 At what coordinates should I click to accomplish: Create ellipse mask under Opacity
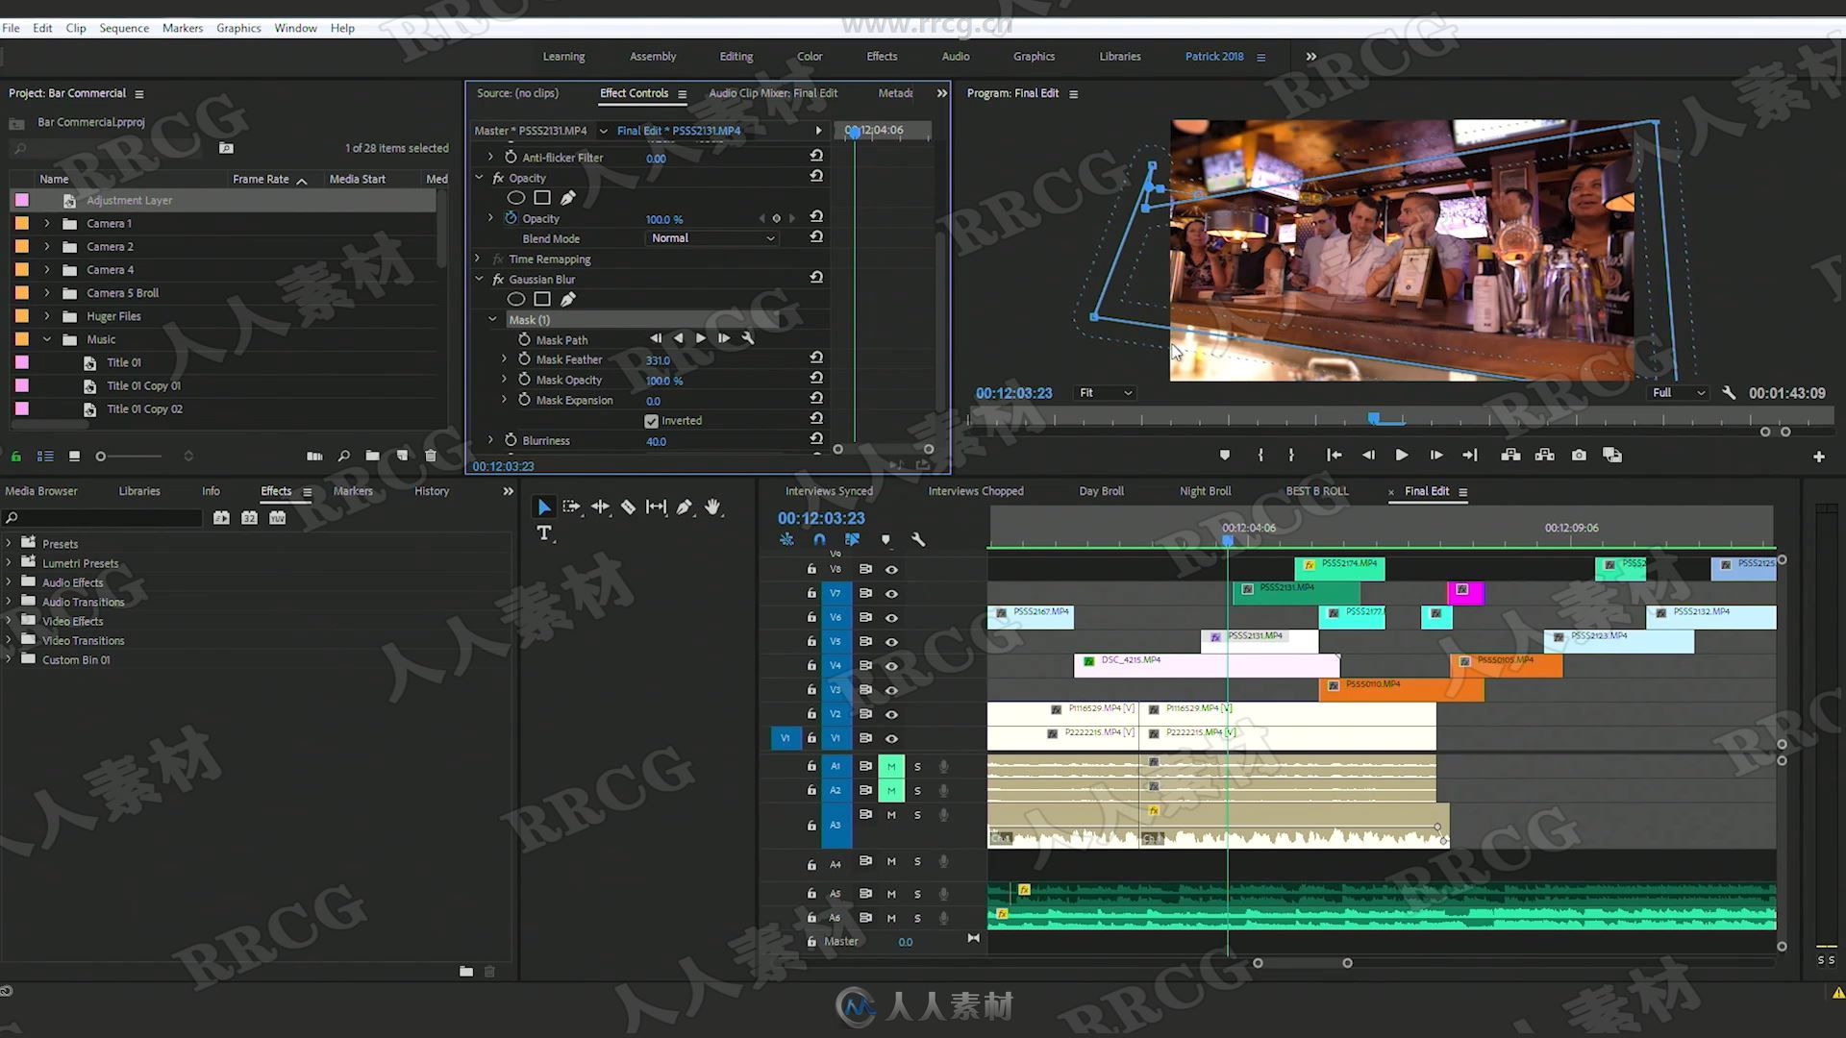[516, 198]
